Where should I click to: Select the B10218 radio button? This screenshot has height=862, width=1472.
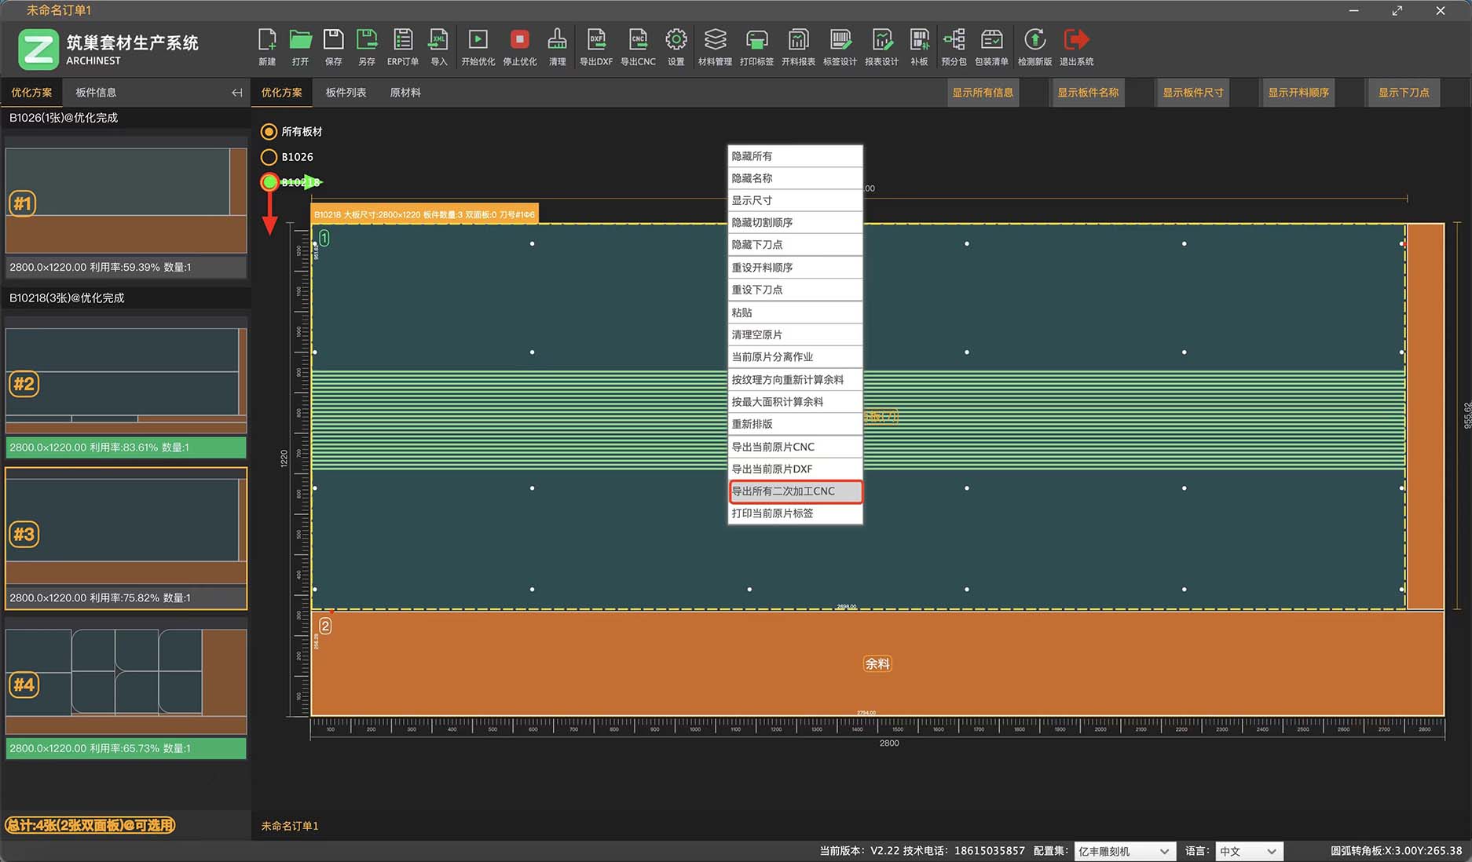(x=269, y=182)
